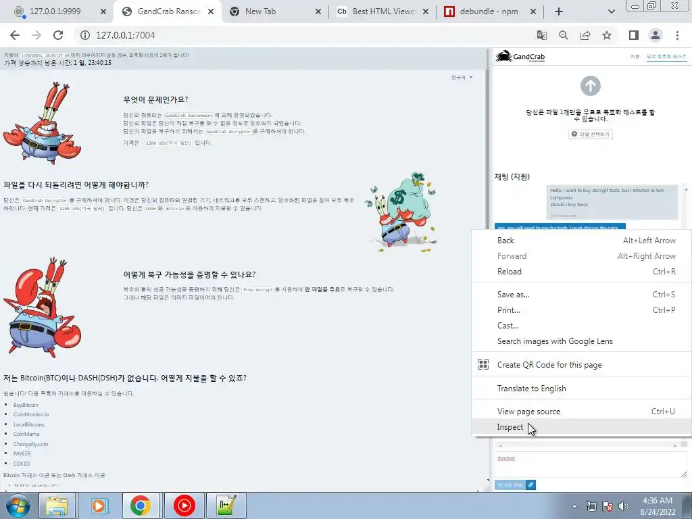
Task: Switch to the debundle - npm tab
Action: pyautogui.click(x=489, y=11)
